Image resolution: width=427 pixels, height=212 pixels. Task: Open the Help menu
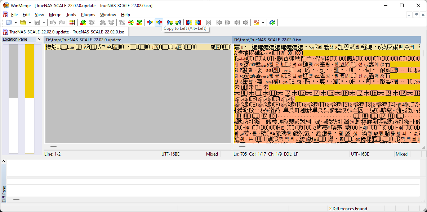point(125,15)
